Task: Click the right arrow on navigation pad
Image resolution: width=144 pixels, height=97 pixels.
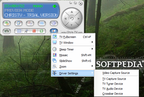Action: pos(78,18)
